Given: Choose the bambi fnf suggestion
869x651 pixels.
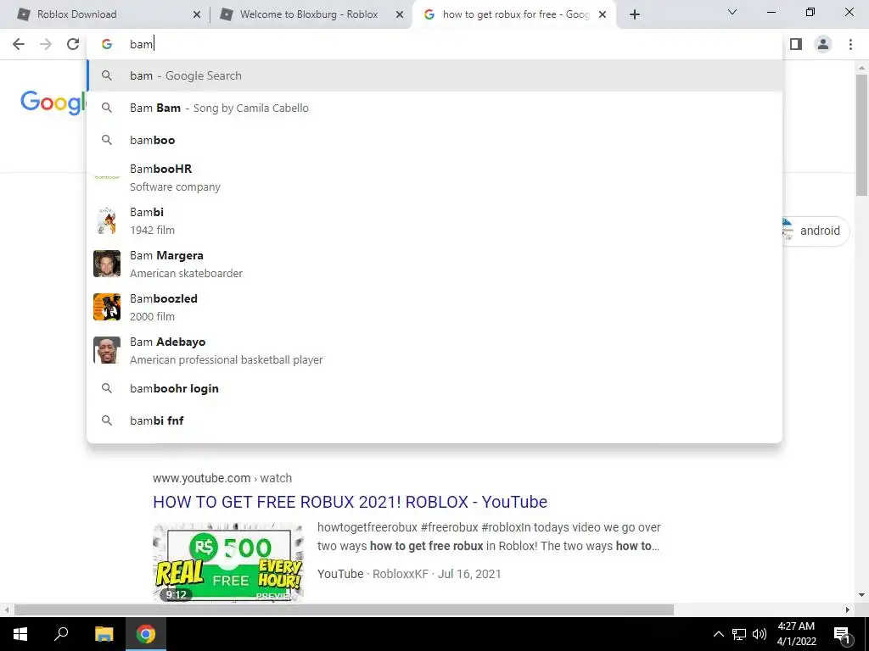Looking at the screenshot, I should 434,420.
